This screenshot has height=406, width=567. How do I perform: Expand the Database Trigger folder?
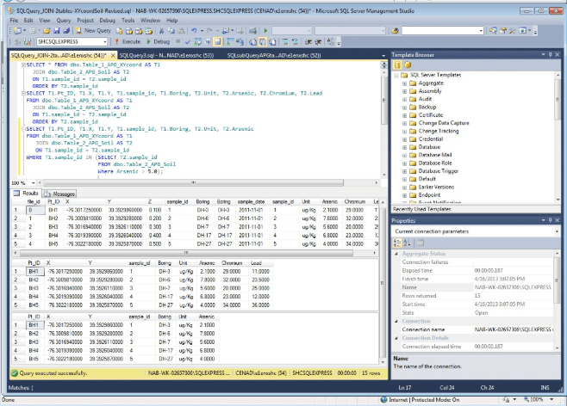coord(405,170)
